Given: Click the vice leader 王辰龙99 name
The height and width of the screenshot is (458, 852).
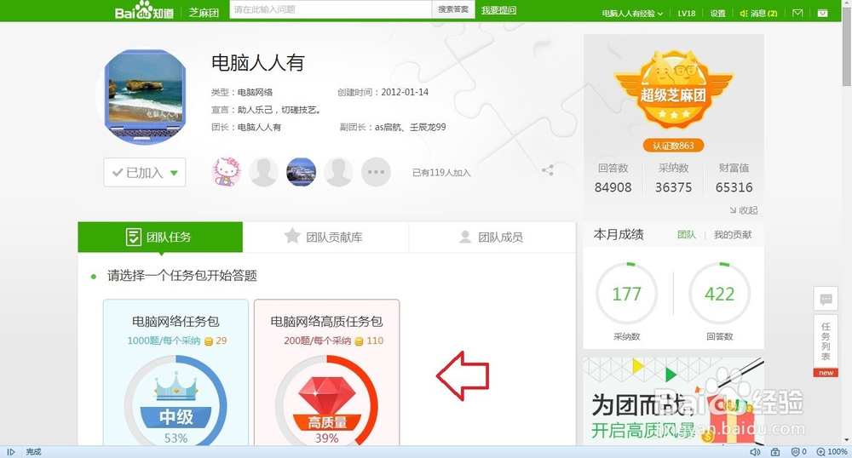Looking at the screenshot, I should coord(428,127).
